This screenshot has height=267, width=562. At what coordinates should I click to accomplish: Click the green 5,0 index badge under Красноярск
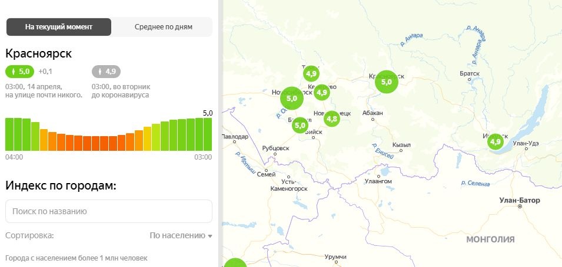(20, 72)
